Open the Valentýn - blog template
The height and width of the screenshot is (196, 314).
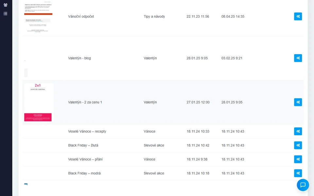pyautogui.click(x=79, y=58)
